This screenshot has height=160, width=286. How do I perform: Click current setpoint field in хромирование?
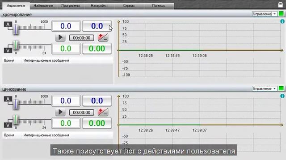point(66,26)
